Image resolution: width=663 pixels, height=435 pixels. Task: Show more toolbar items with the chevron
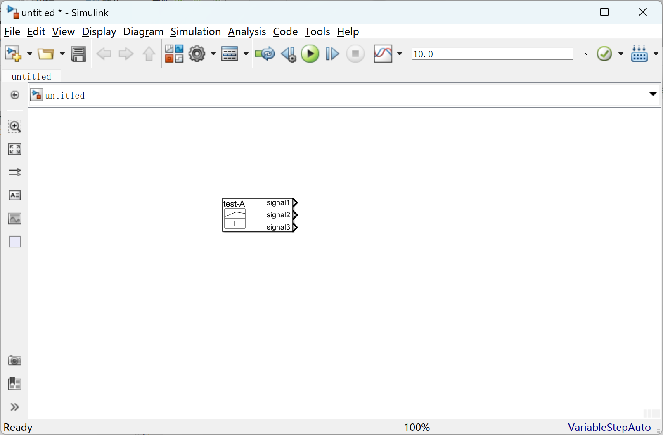pyautogui.click(x=586, y=54)
